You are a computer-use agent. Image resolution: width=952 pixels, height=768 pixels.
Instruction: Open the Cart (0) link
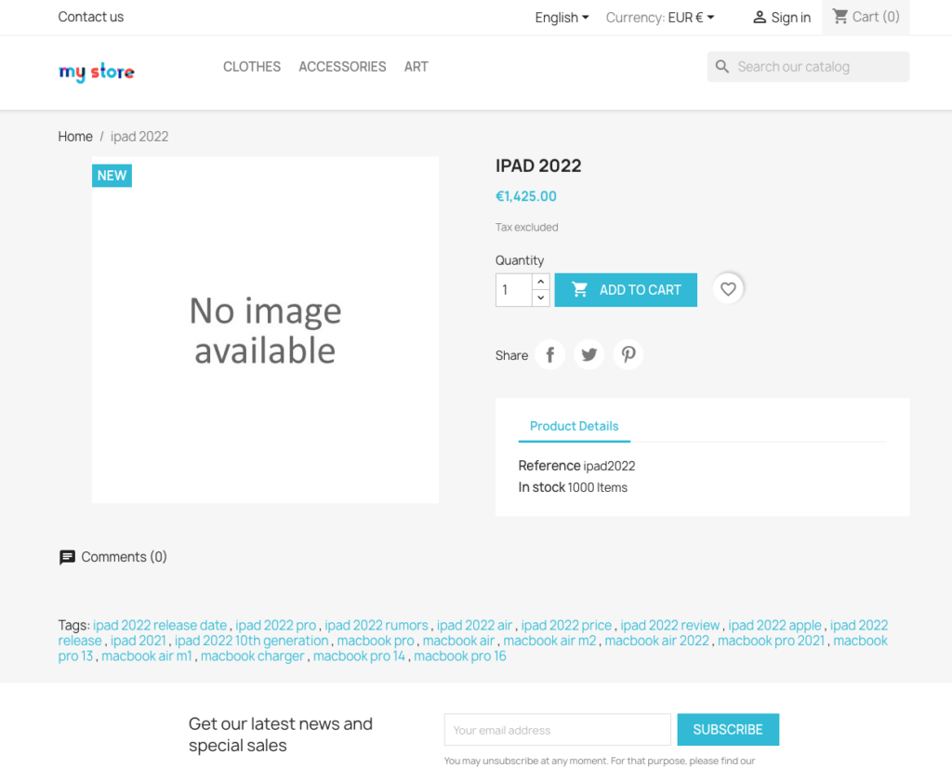coord(866,17)
